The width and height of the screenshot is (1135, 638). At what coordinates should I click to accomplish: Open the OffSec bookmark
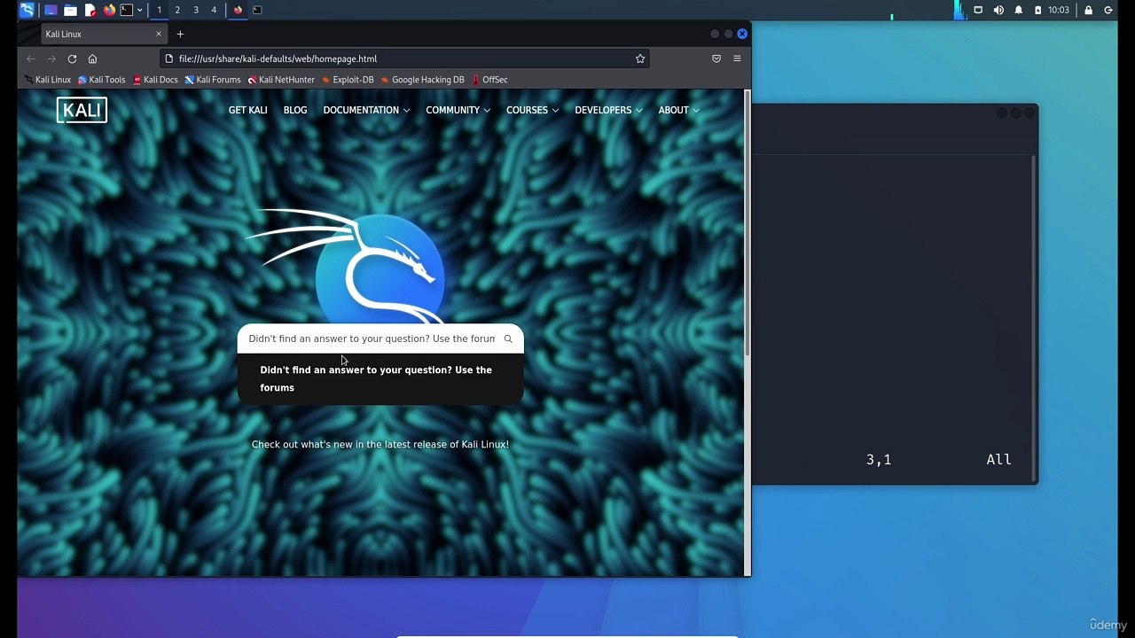pos(489,80)
